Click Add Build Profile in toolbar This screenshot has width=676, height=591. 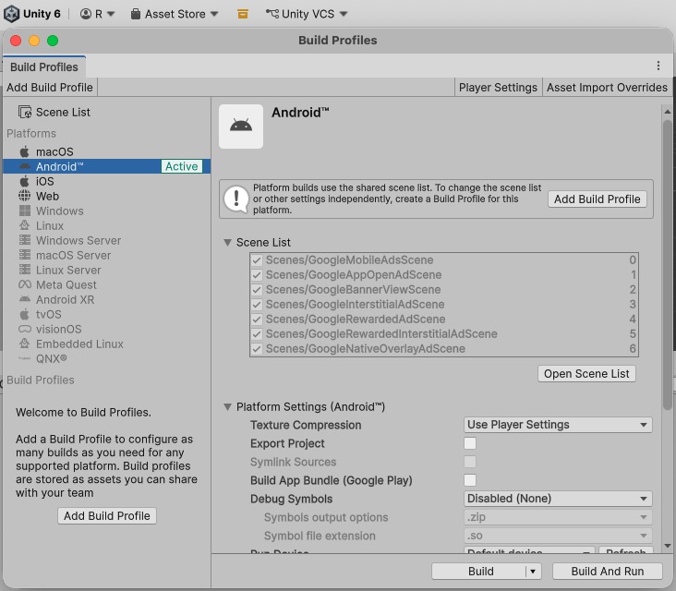[x=50, y=88]
